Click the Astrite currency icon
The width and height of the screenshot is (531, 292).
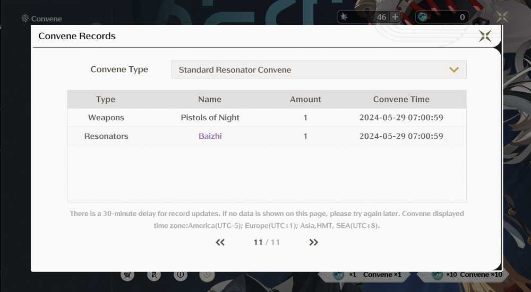[344, 17]
